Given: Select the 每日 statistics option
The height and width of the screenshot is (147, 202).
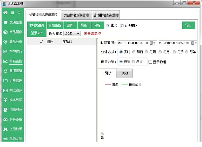Looking at the screenshot, I should tap(134, 52).
